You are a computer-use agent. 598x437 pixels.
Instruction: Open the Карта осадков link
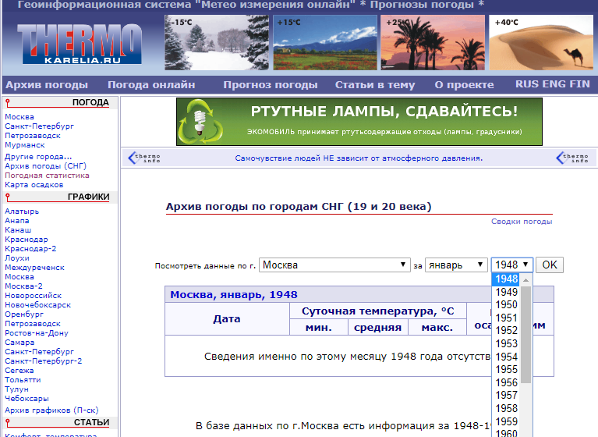point(34,185)
